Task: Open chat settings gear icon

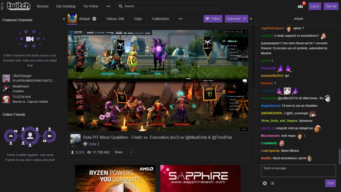Action: tap(265, 183)
